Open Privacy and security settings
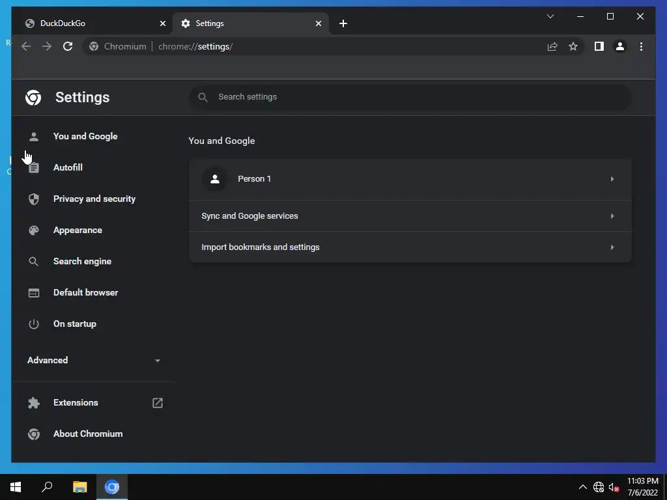667x500 pixels. tap(94, 199)
